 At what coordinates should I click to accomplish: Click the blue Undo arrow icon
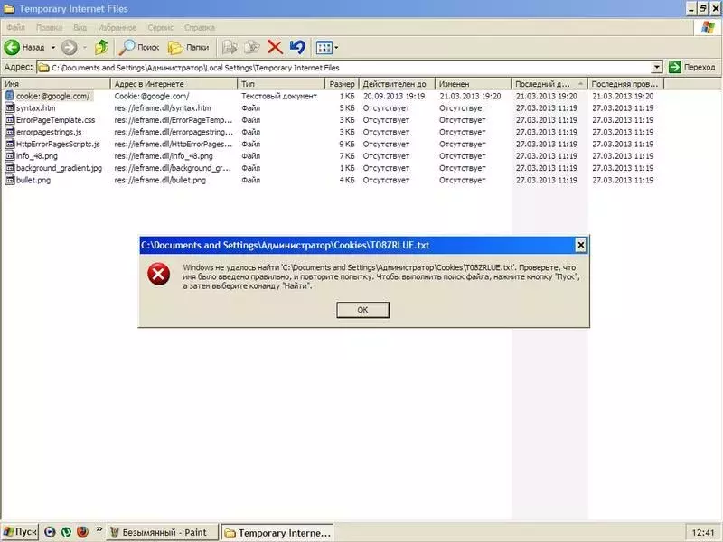pos(297,47)
